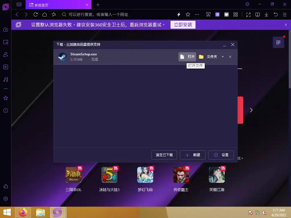Open the extensions grid icon
Image resolution: width=291 pixels, height=218 pixels.
236,14
